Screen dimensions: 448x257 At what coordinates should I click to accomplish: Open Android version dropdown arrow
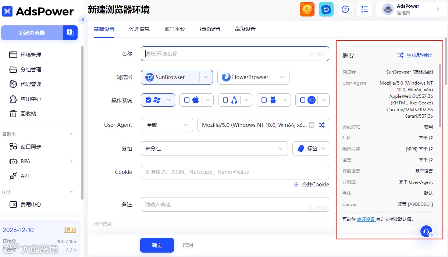(285, 100)
